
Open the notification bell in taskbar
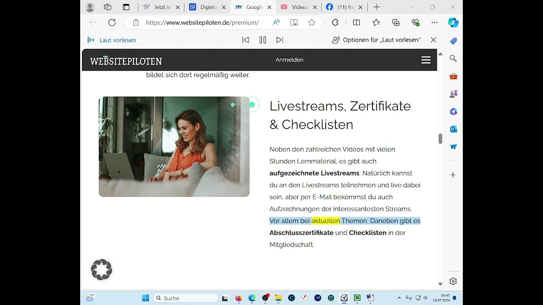[x=454, y=298]
